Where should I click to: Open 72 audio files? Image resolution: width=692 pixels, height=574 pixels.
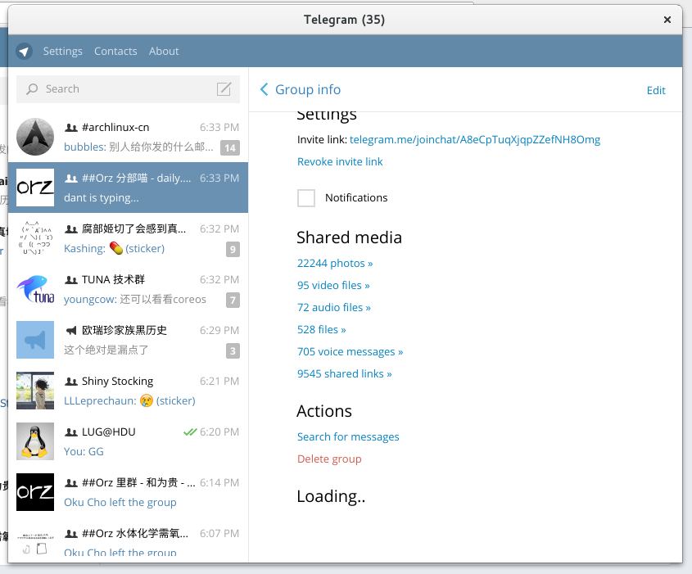334,308
